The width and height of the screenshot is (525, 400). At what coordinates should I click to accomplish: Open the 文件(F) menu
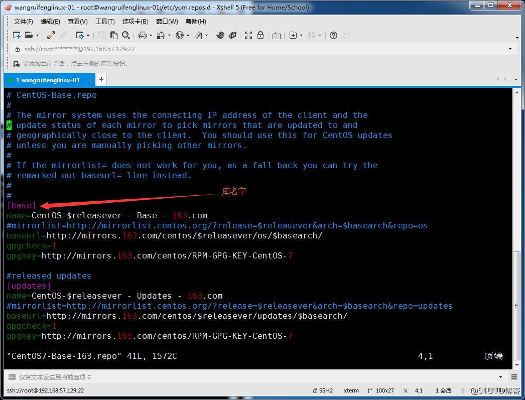[x=24, y=22]
